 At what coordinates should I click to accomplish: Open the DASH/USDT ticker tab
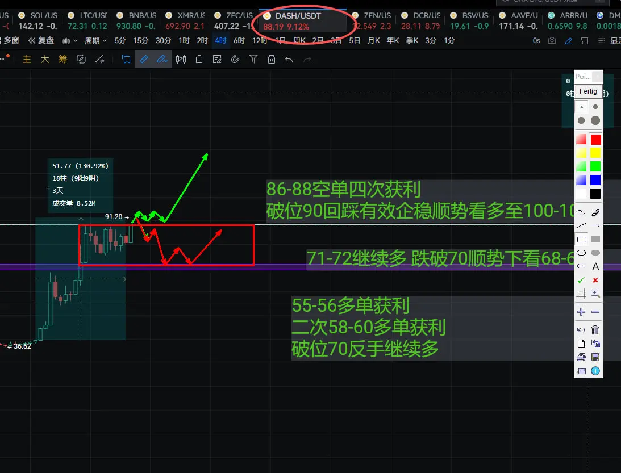tap(302, 22)
